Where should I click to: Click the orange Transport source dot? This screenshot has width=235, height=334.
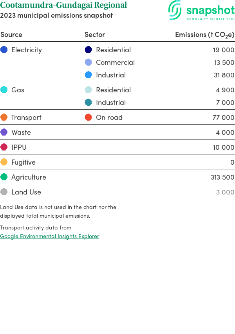[4, 117]
